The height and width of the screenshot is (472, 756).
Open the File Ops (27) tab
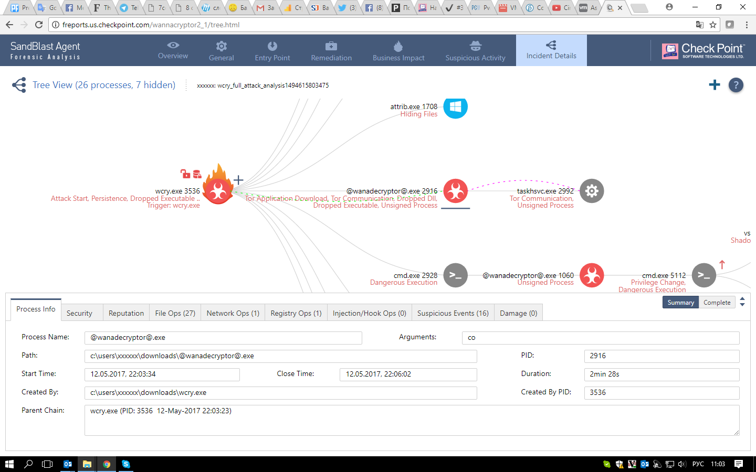175,313
